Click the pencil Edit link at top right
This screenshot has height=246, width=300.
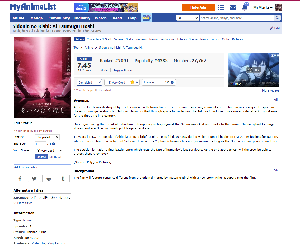click(275, 28)
